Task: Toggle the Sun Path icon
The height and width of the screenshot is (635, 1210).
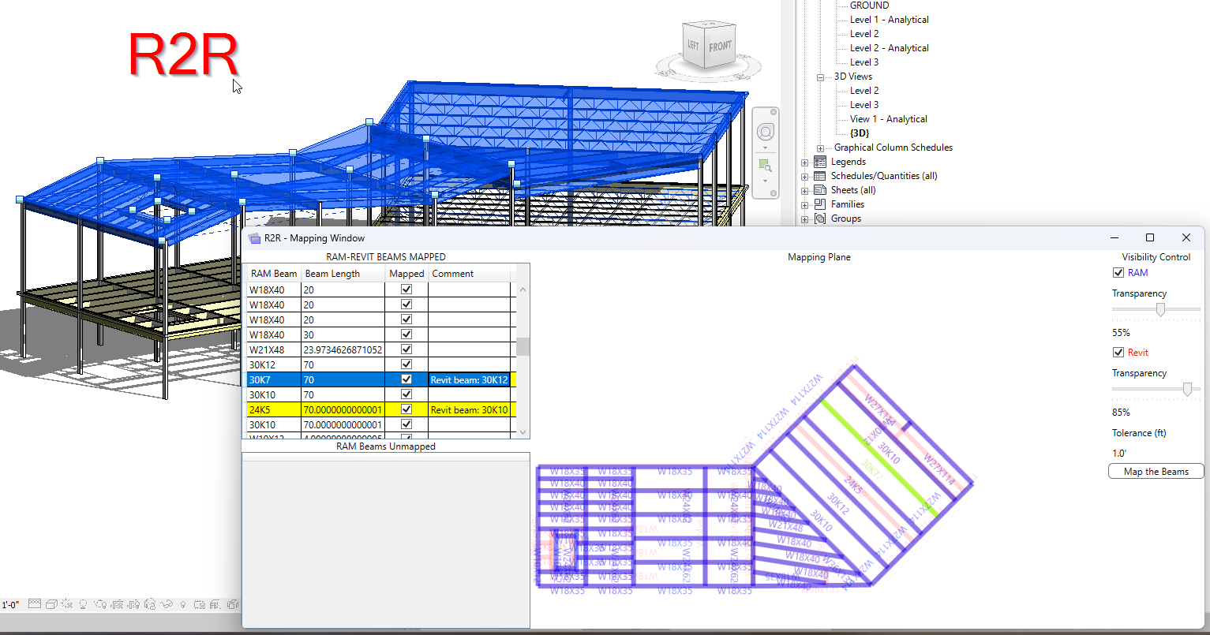Action: click(x=67, y=604)
